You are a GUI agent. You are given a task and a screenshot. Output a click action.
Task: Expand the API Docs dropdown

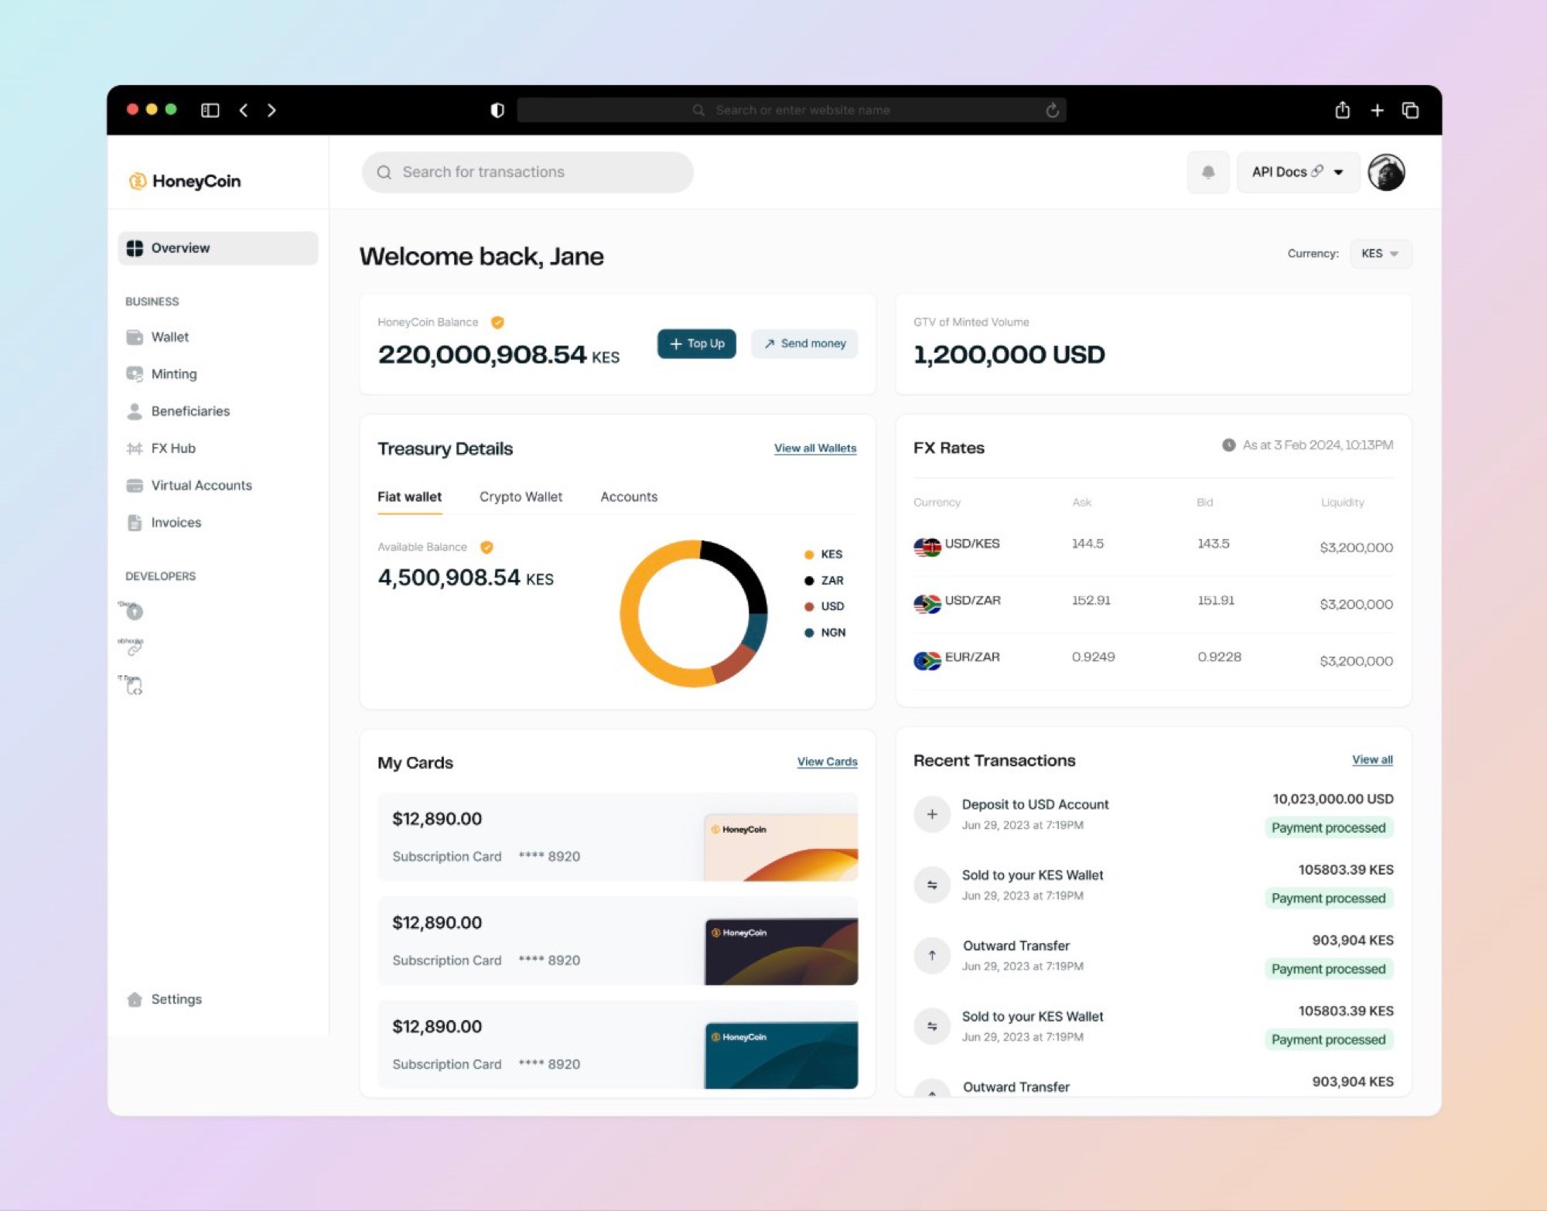tap(1298, 172)
